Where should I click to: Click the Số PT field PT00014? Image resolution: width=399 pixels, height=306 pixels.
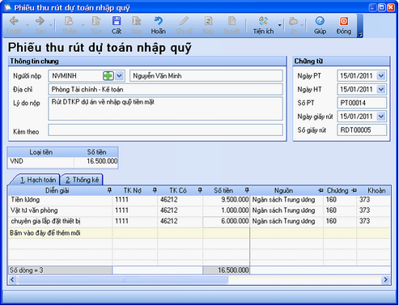(362, 103)
